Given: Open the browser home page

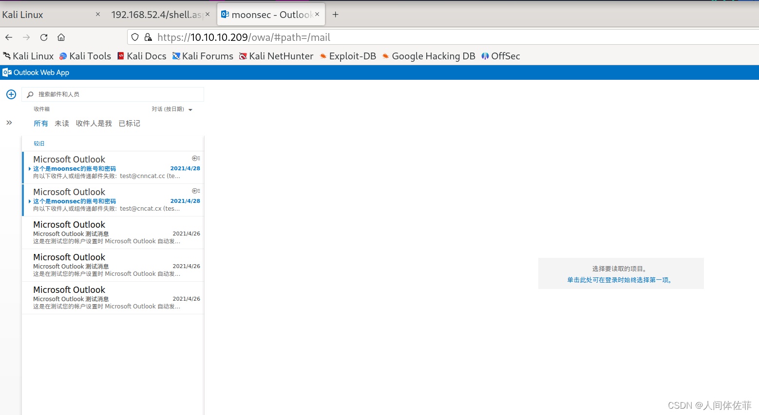Looking at the screenshot, I should click(x=61, y=37).
